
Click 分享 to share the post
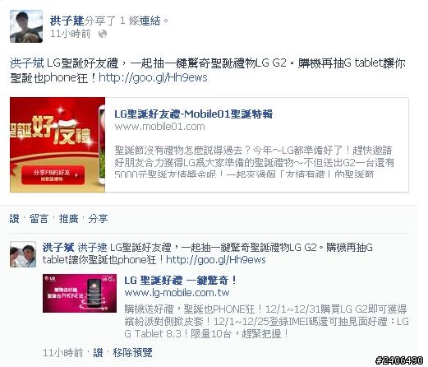click(98, 219)
